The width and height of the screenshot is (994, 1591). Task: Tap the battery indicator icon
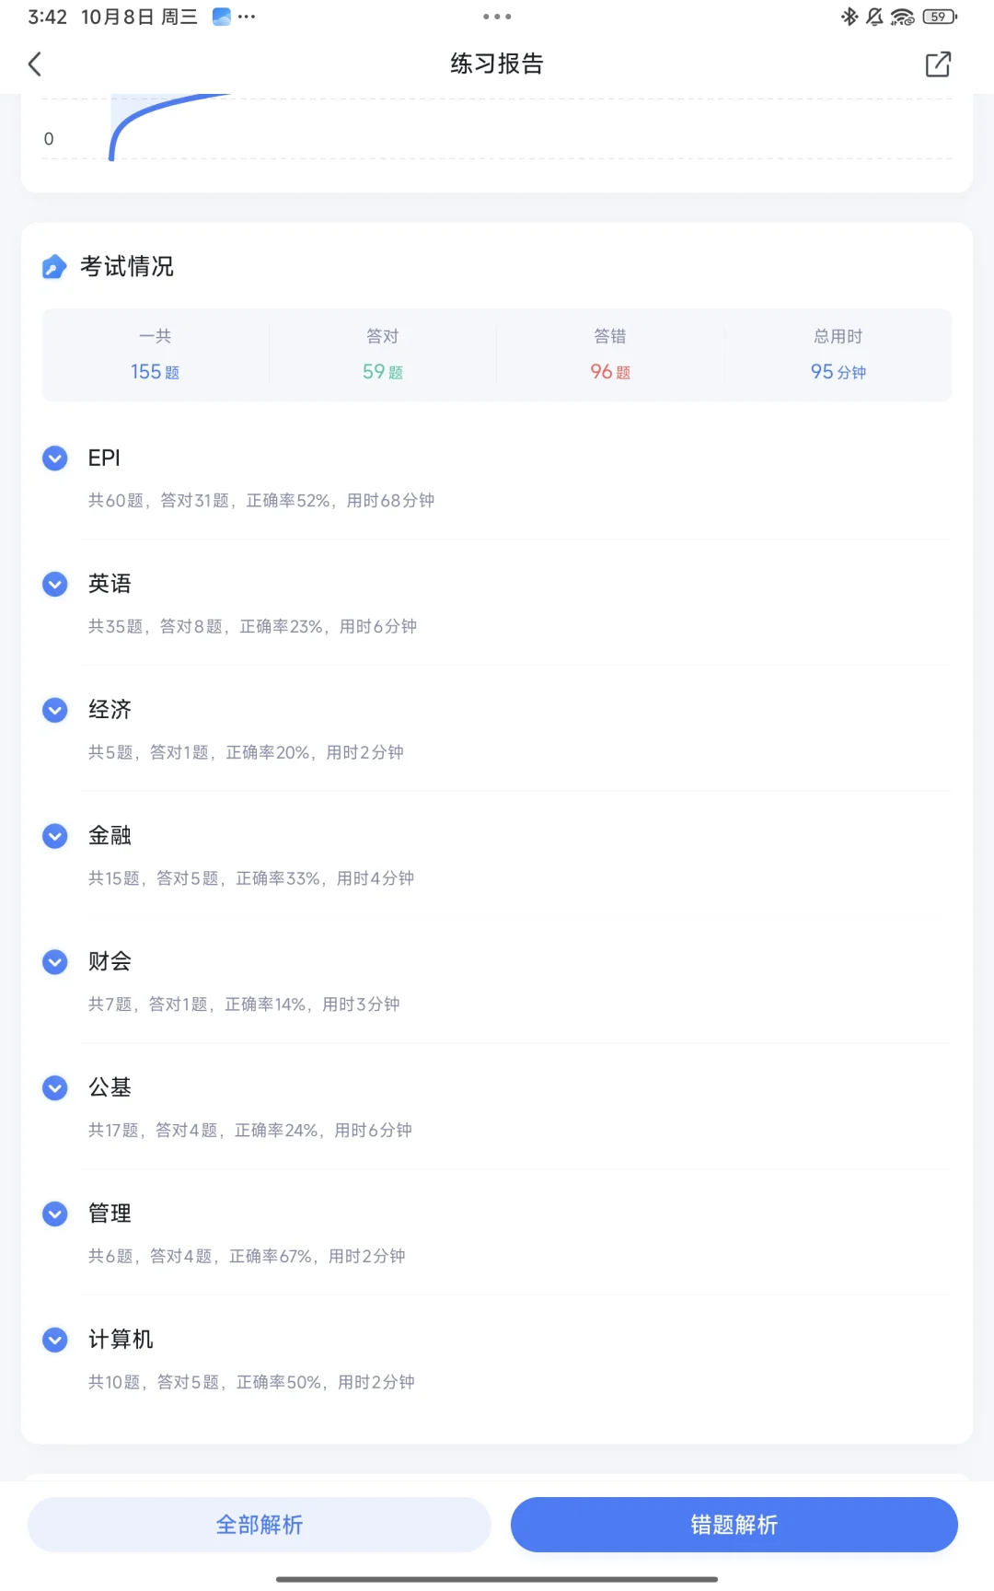[939, 17]
